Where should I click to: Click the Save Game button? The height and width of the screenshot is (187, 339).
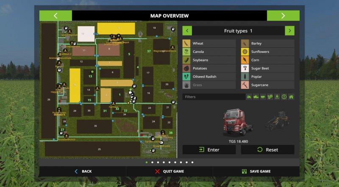(x=256, y=171)
